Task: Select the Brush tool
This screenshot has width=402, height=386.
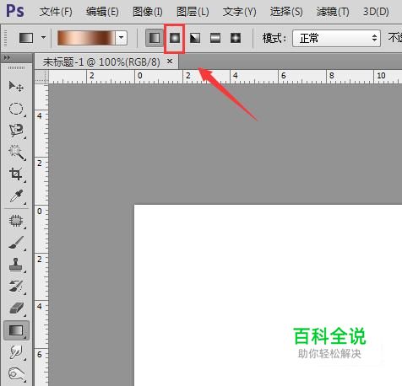Action: tap(16, 243)
